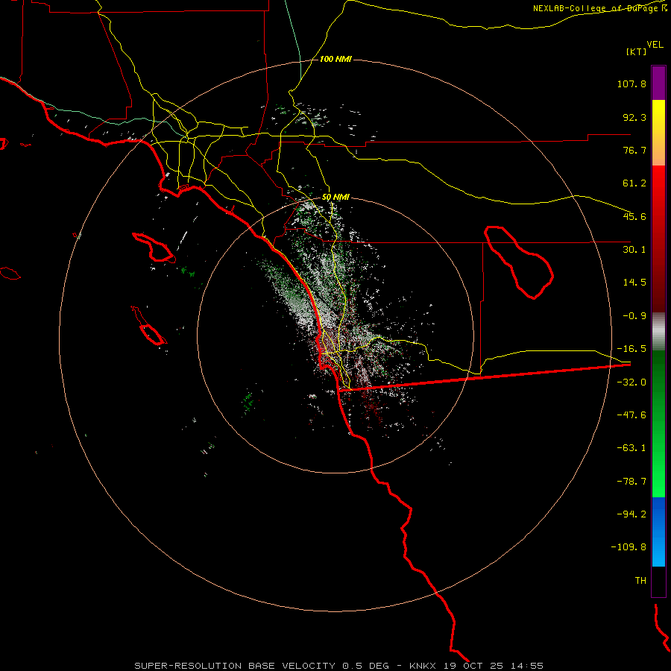Click the 61.2 legend value
This screenshot has width=671, height=671.
click(x=634, y=183)
